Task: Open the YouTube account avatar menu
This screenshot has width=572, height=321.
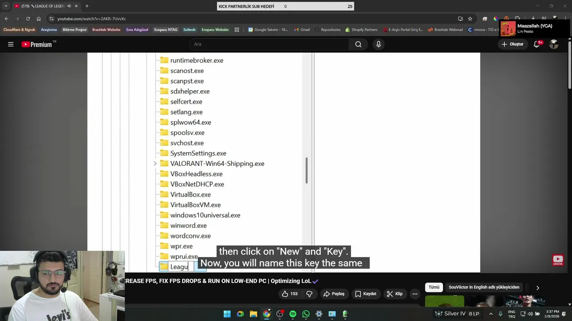Action: pos(554,44)
